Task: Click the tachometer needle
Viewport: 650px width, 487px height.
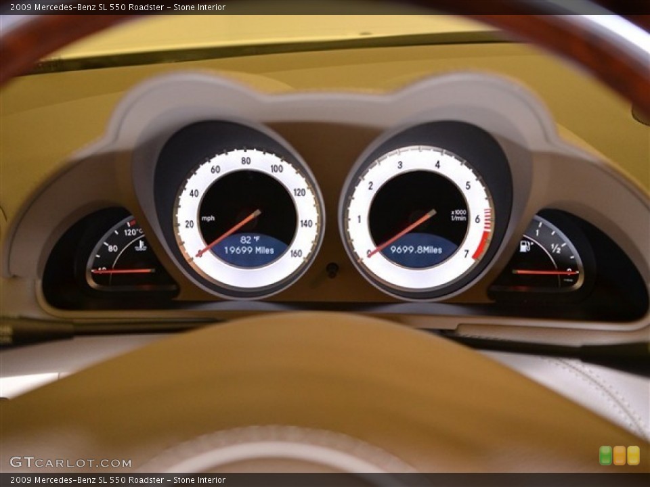Action: (402, 233)
